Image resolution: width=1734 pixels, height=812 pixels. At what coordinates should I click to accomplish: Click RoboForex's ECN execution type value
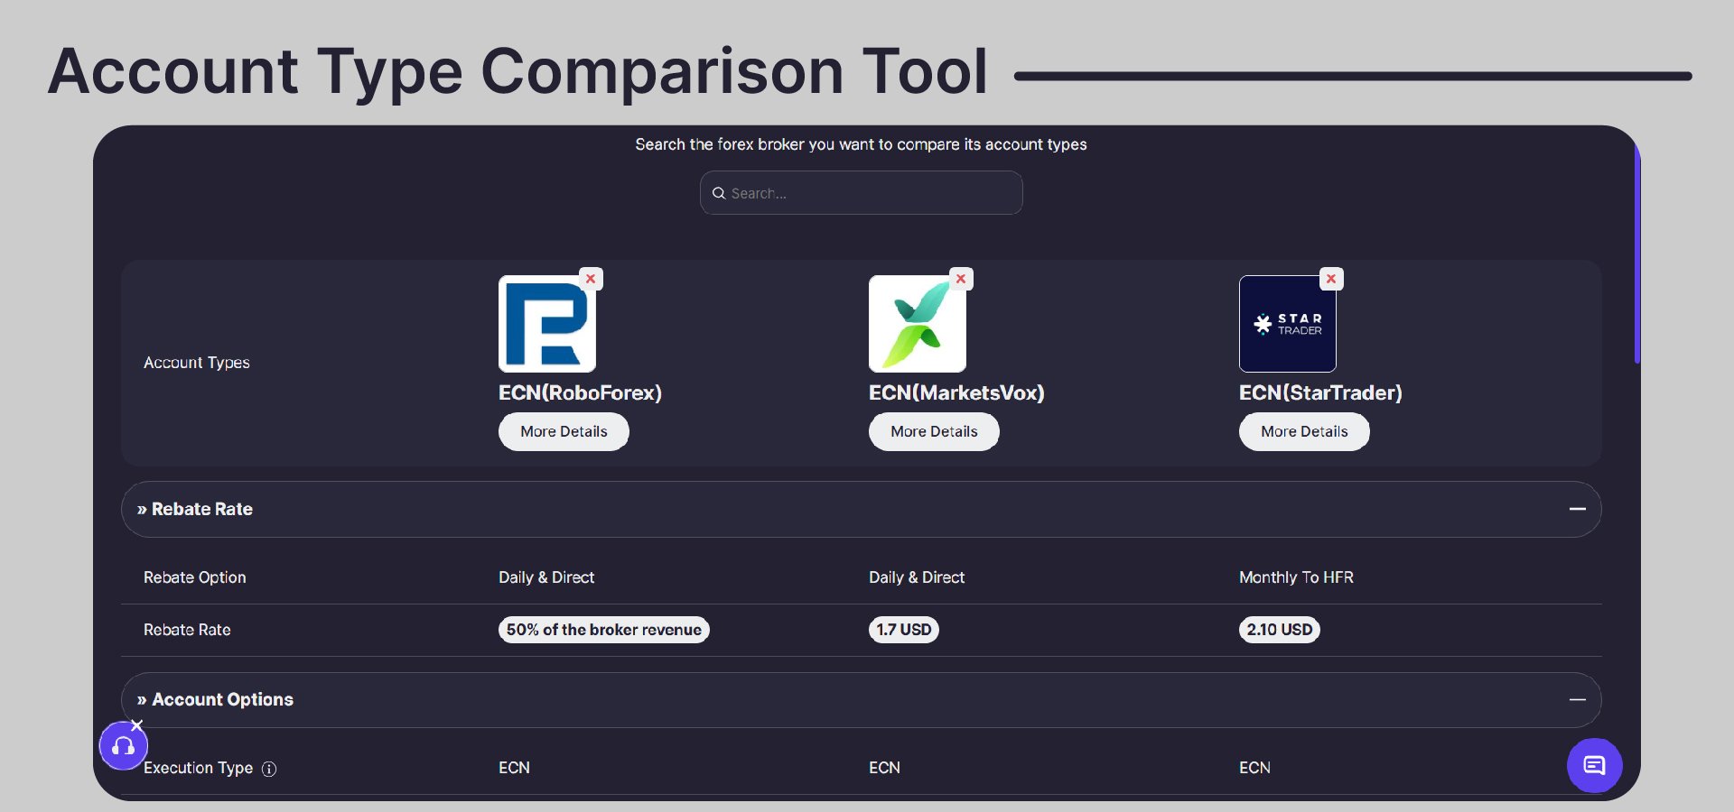click(x=514, y=768)
